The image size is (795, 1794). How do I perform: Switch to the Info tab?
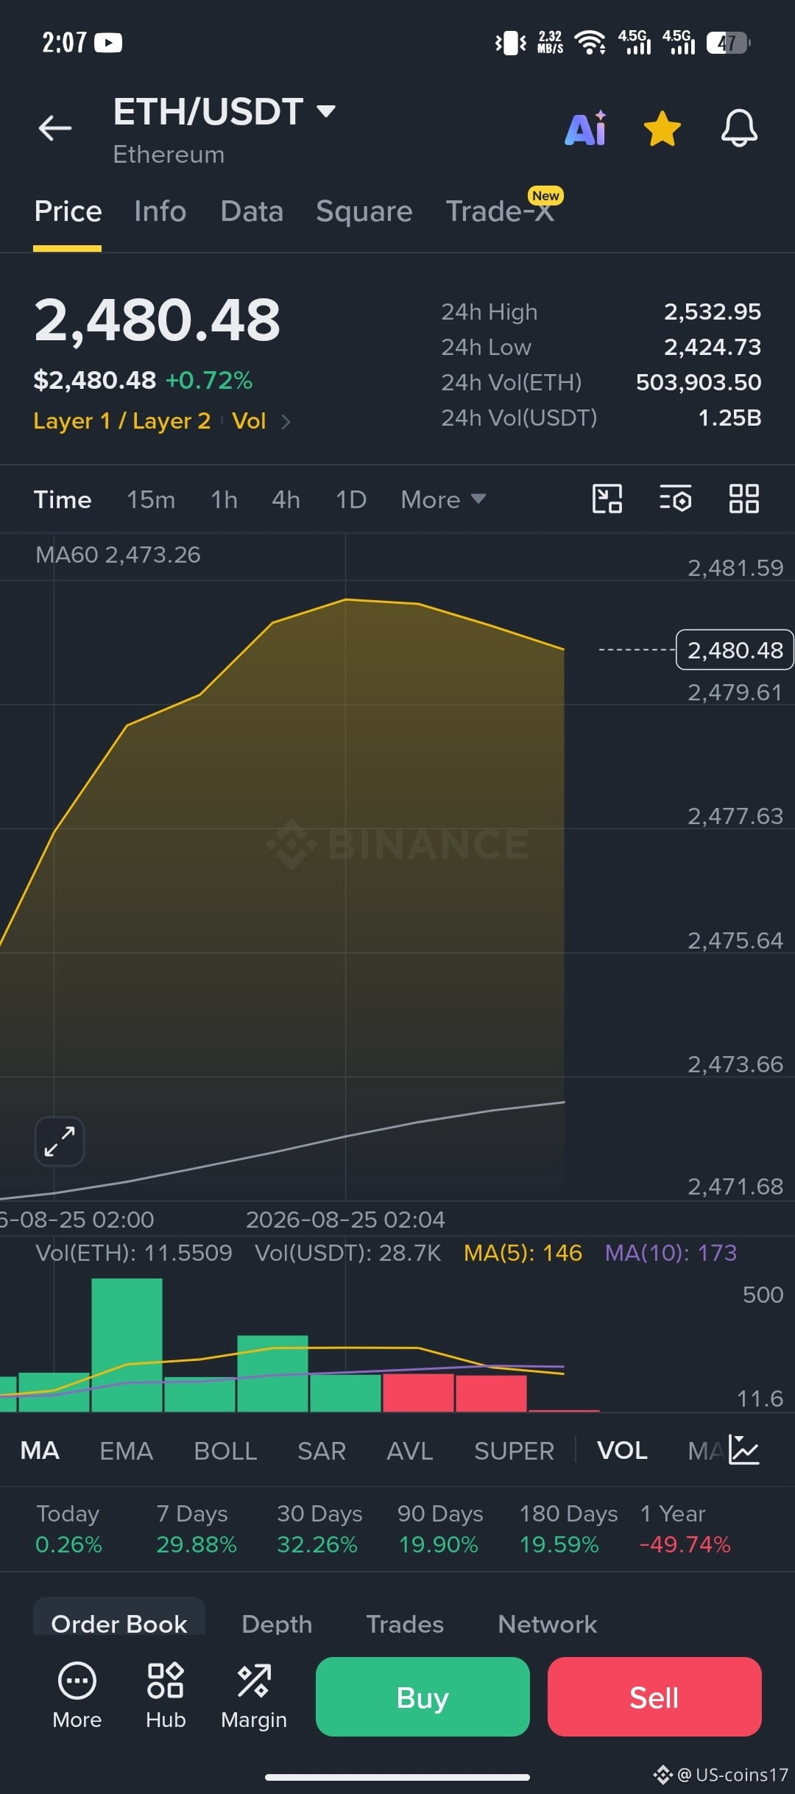tap(160, 211)
